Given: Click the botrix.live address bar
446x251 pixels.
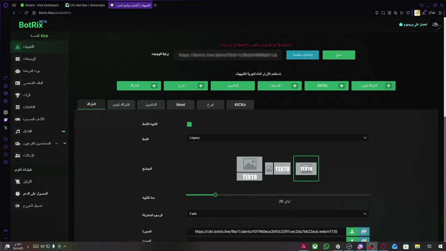Looking at the screenshot, I should coord(55,13).
